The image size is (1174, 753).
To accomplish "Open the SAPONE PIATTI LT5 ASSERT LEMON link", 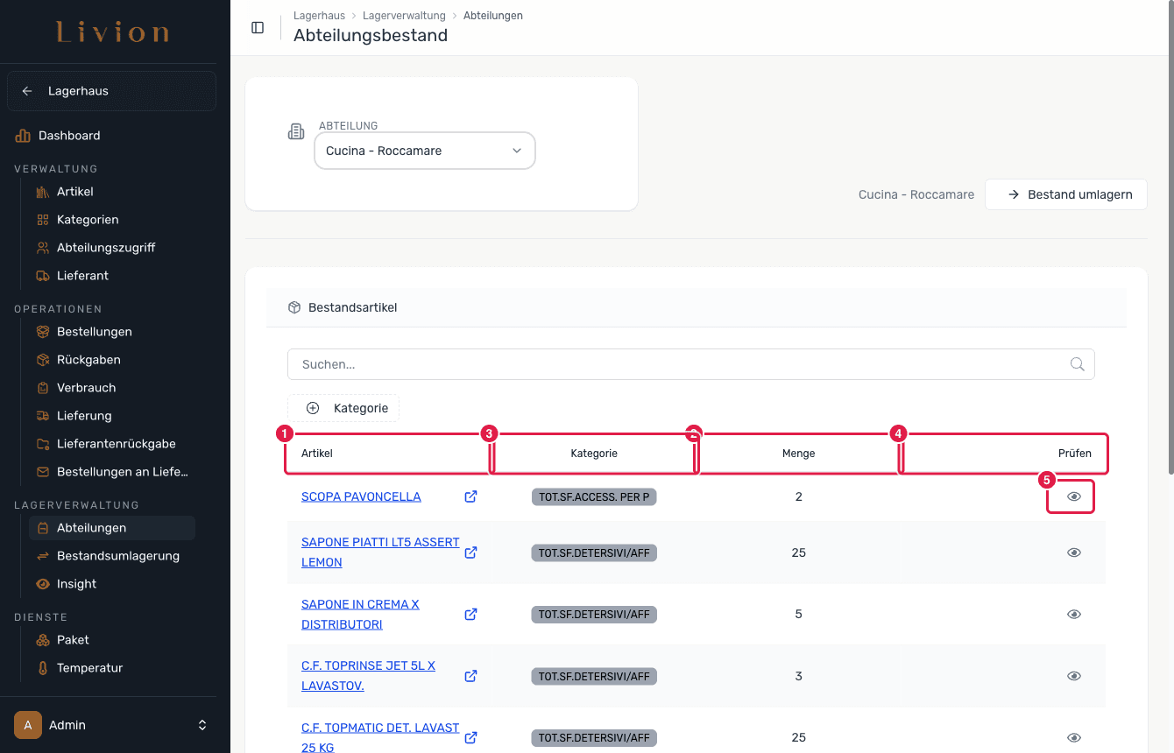I will (380, 552).
